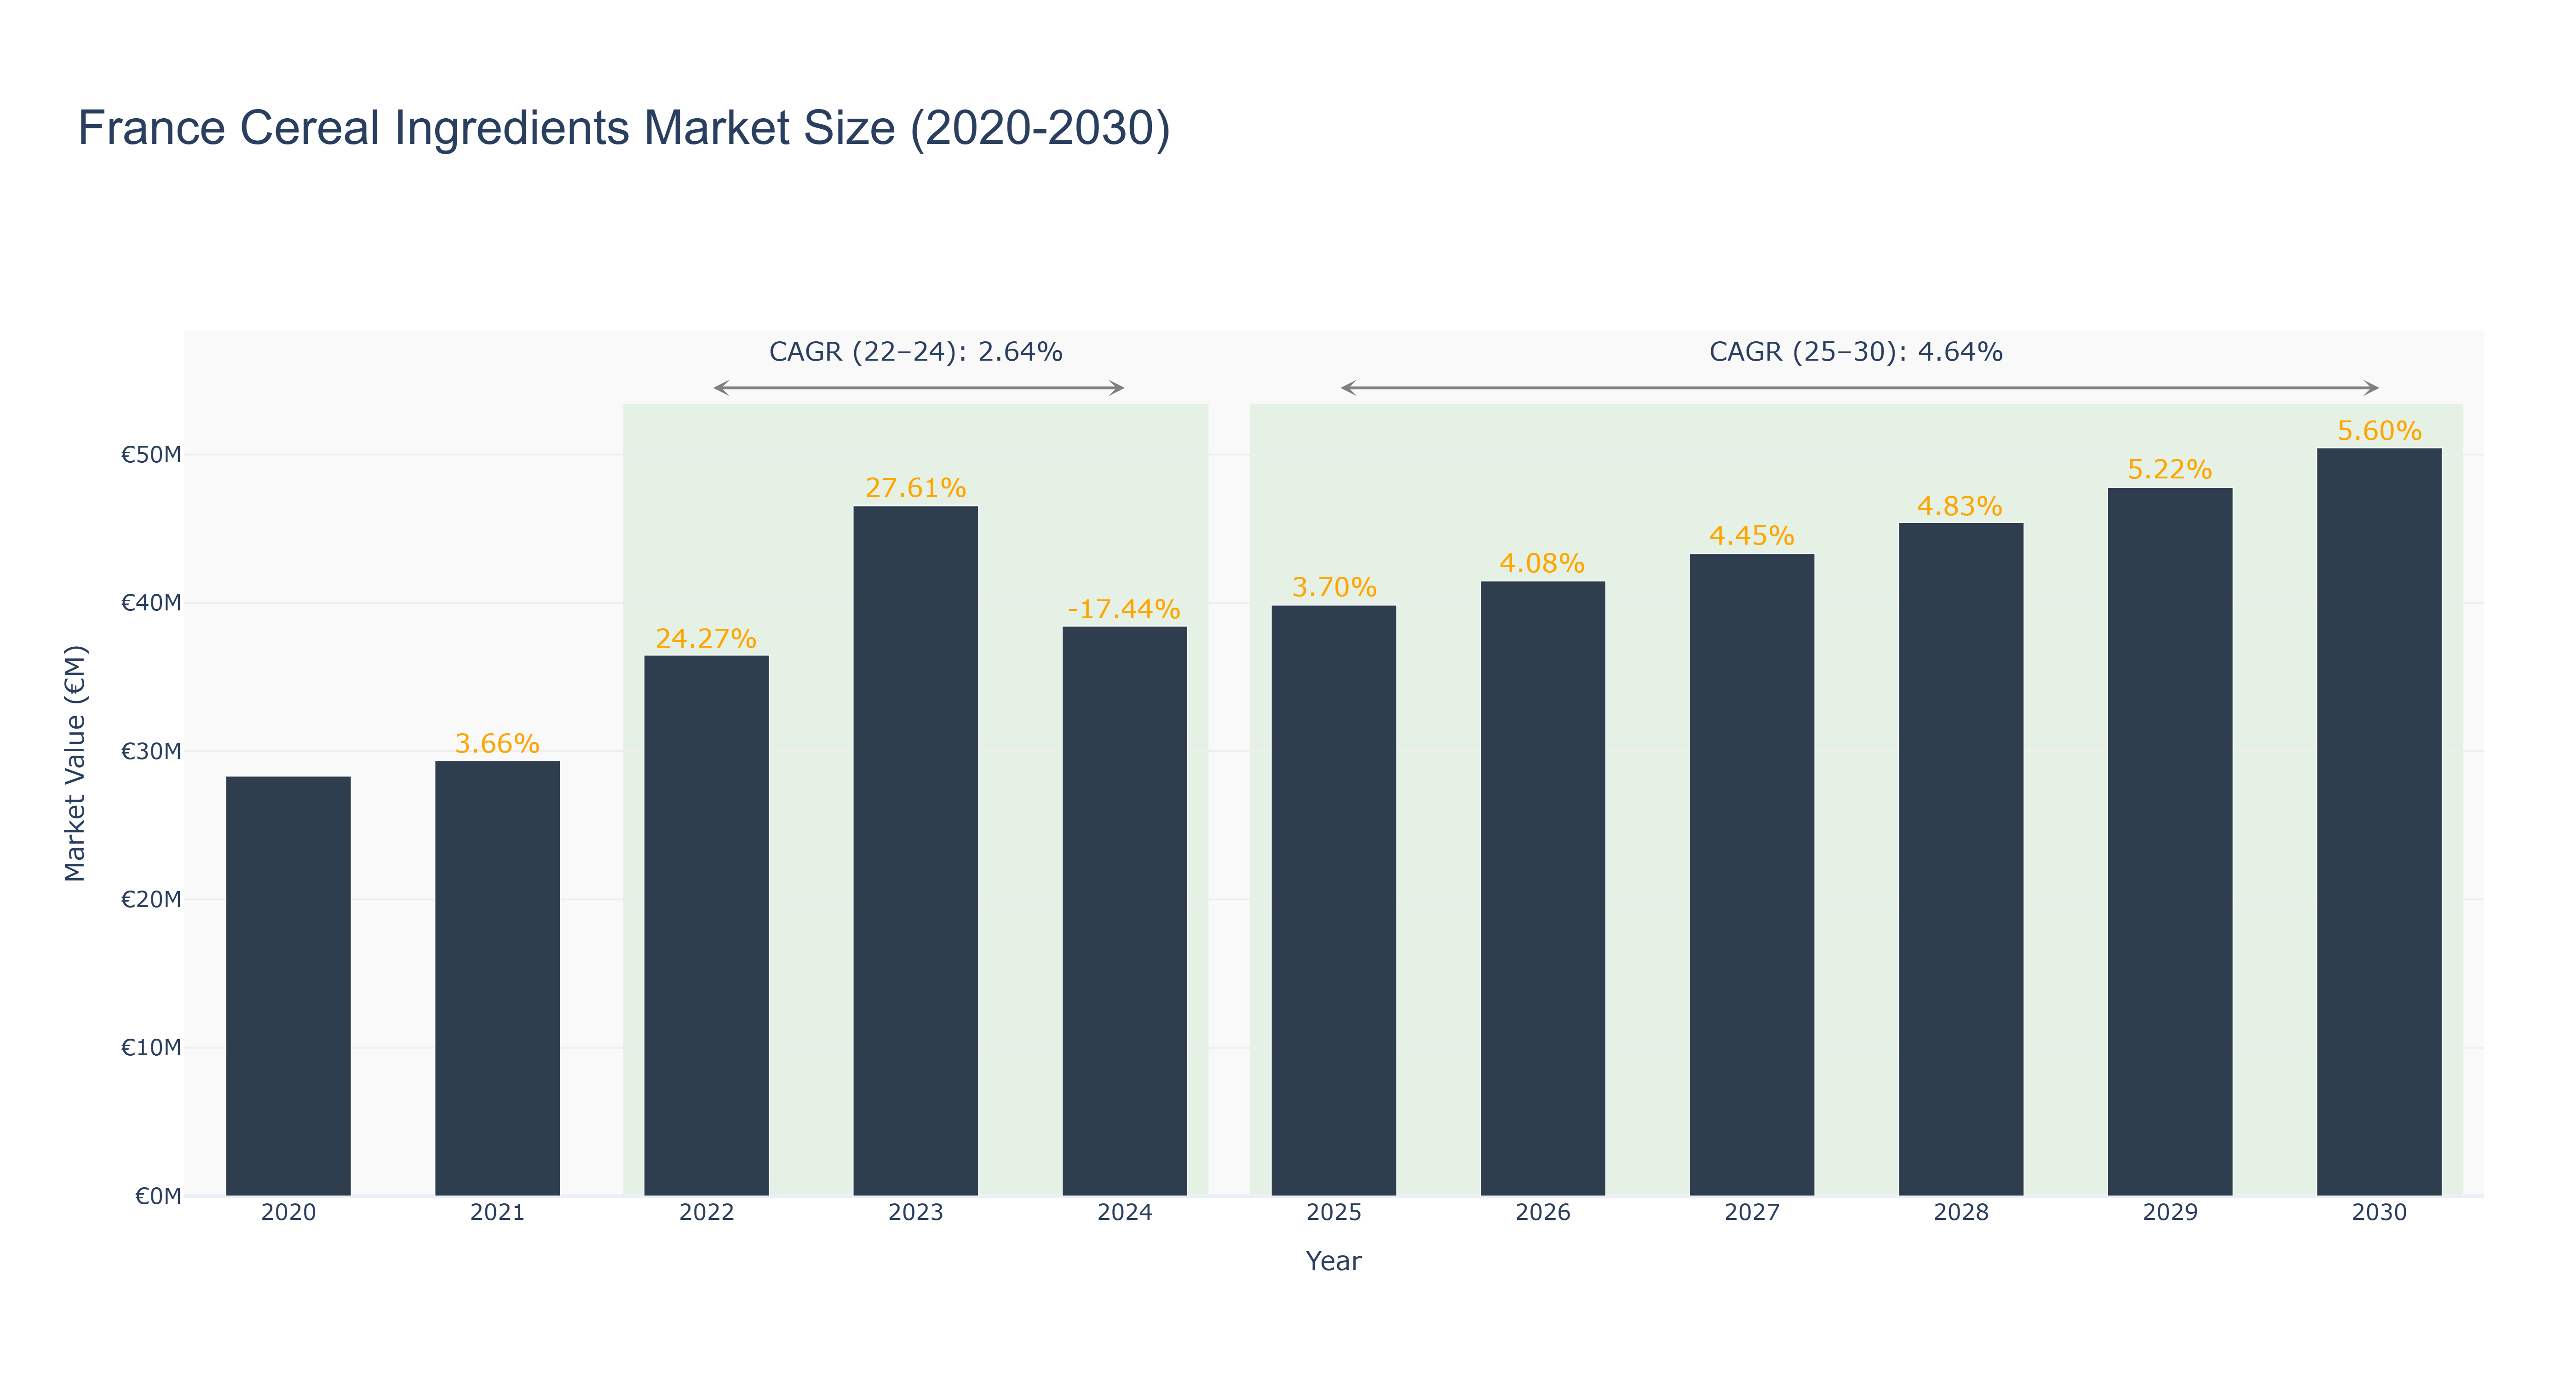Click the 5.60% growth label
This screenshot has height=1380, width=2576.
(x=2379, y=431)
